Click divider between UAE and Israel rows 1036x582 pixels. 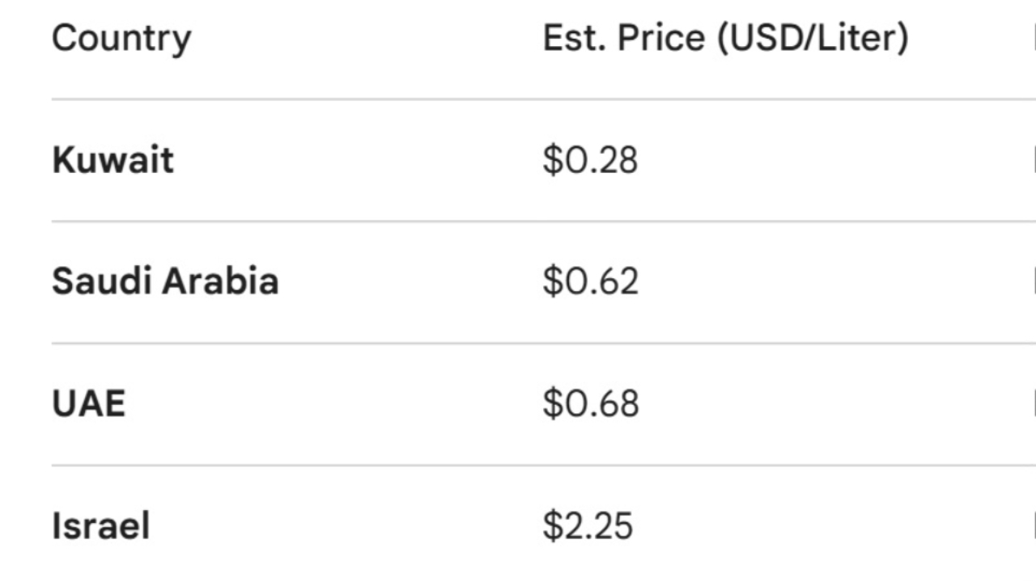518,465
